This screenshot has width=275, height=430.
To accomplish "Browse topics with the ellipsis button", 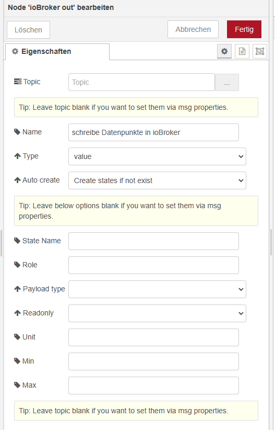I will 227,82.
